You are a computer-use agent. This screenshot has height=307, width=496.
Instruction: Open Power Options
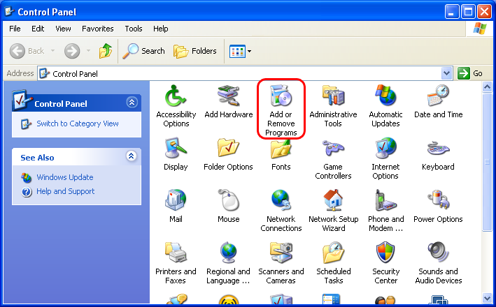438,206
